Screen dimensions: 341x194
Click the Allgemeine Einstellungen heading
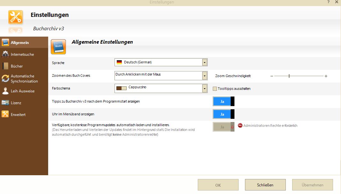(x=102, y=42)
